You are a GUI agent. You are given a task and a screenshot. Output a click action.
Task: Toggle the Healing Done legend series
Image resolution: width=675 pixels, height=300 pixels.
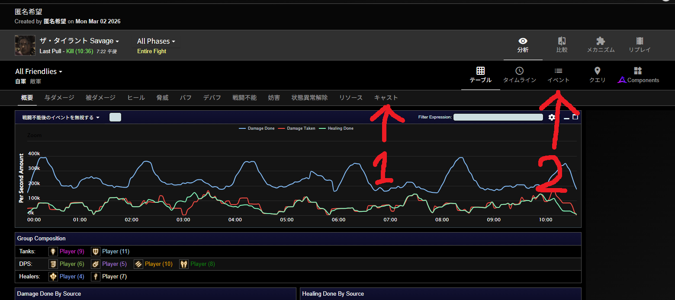pyautogui.click(x=337, y=128)
